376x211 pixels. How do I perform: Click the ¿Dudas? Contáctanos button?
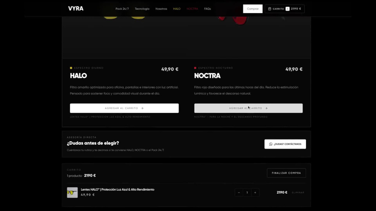click(285, 144)
